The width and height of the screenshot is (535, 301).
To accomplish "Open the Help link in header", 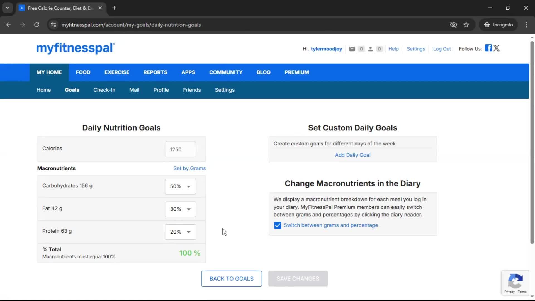I will tap(393, 49).
